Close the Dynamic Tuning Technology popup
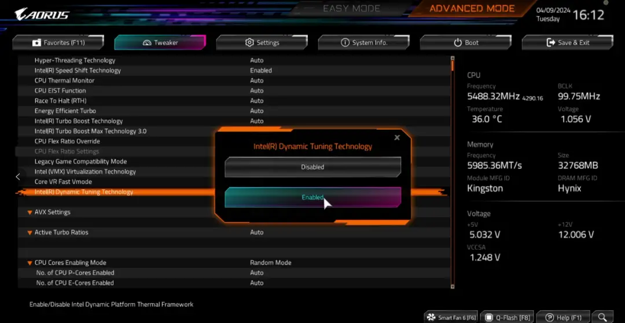Image resolution: width=625 pixels, height=323 pixels. click(x=397, y=138)
